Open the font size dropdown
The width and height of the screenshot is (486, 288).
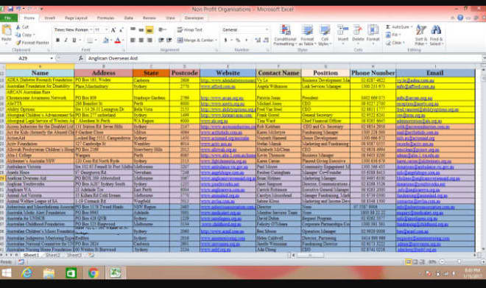[106, 29]
